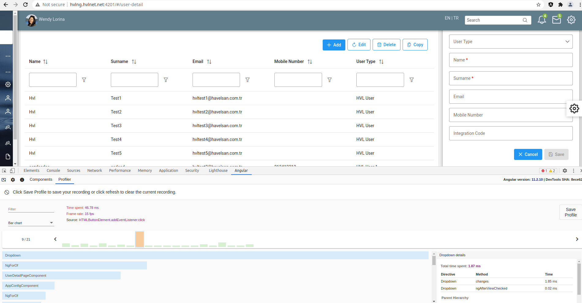The image size is (582, 303).
Task: Open the User Type dropdown in the form
Action: pyautogui.click(x=511, y=42)
